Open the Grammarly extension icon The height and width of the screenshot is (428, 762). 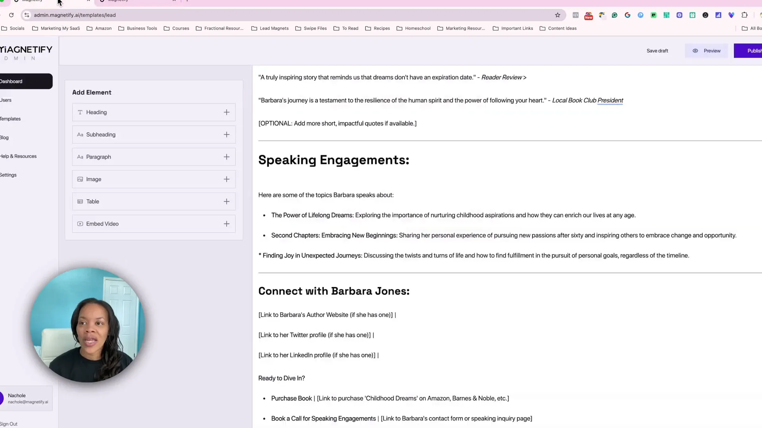pyautogui.click(x=614, y=15)
